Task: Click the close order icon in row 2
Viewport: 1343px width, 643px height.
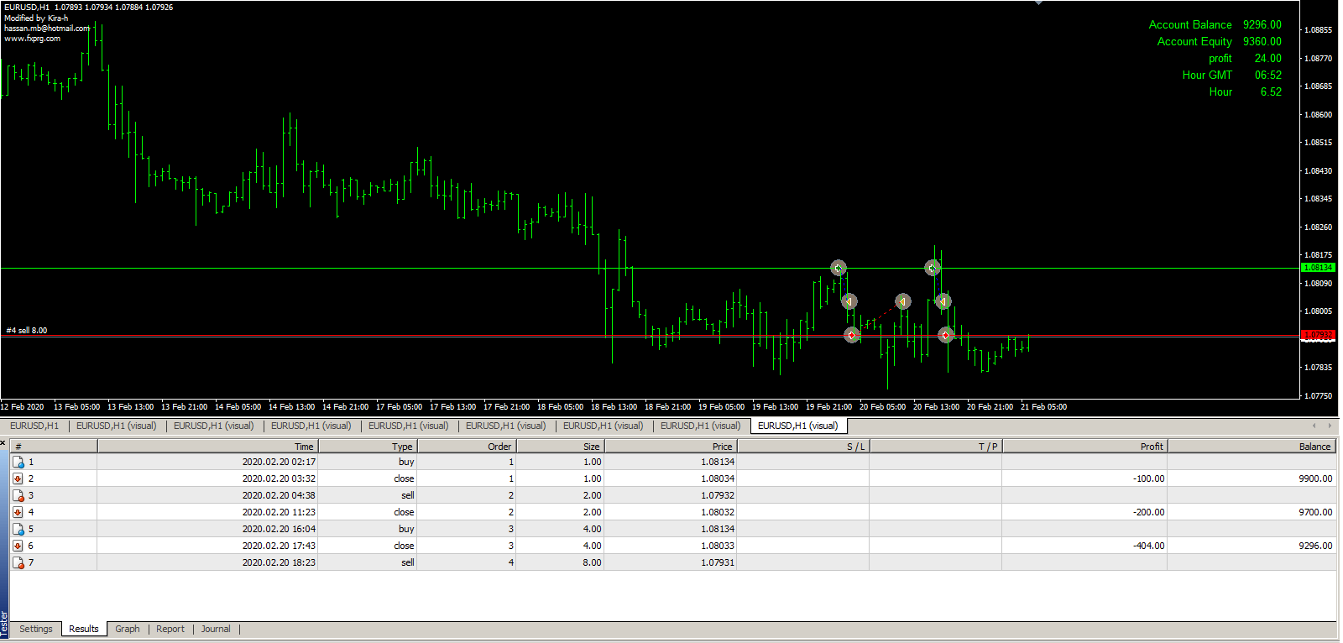Action: 18,478
